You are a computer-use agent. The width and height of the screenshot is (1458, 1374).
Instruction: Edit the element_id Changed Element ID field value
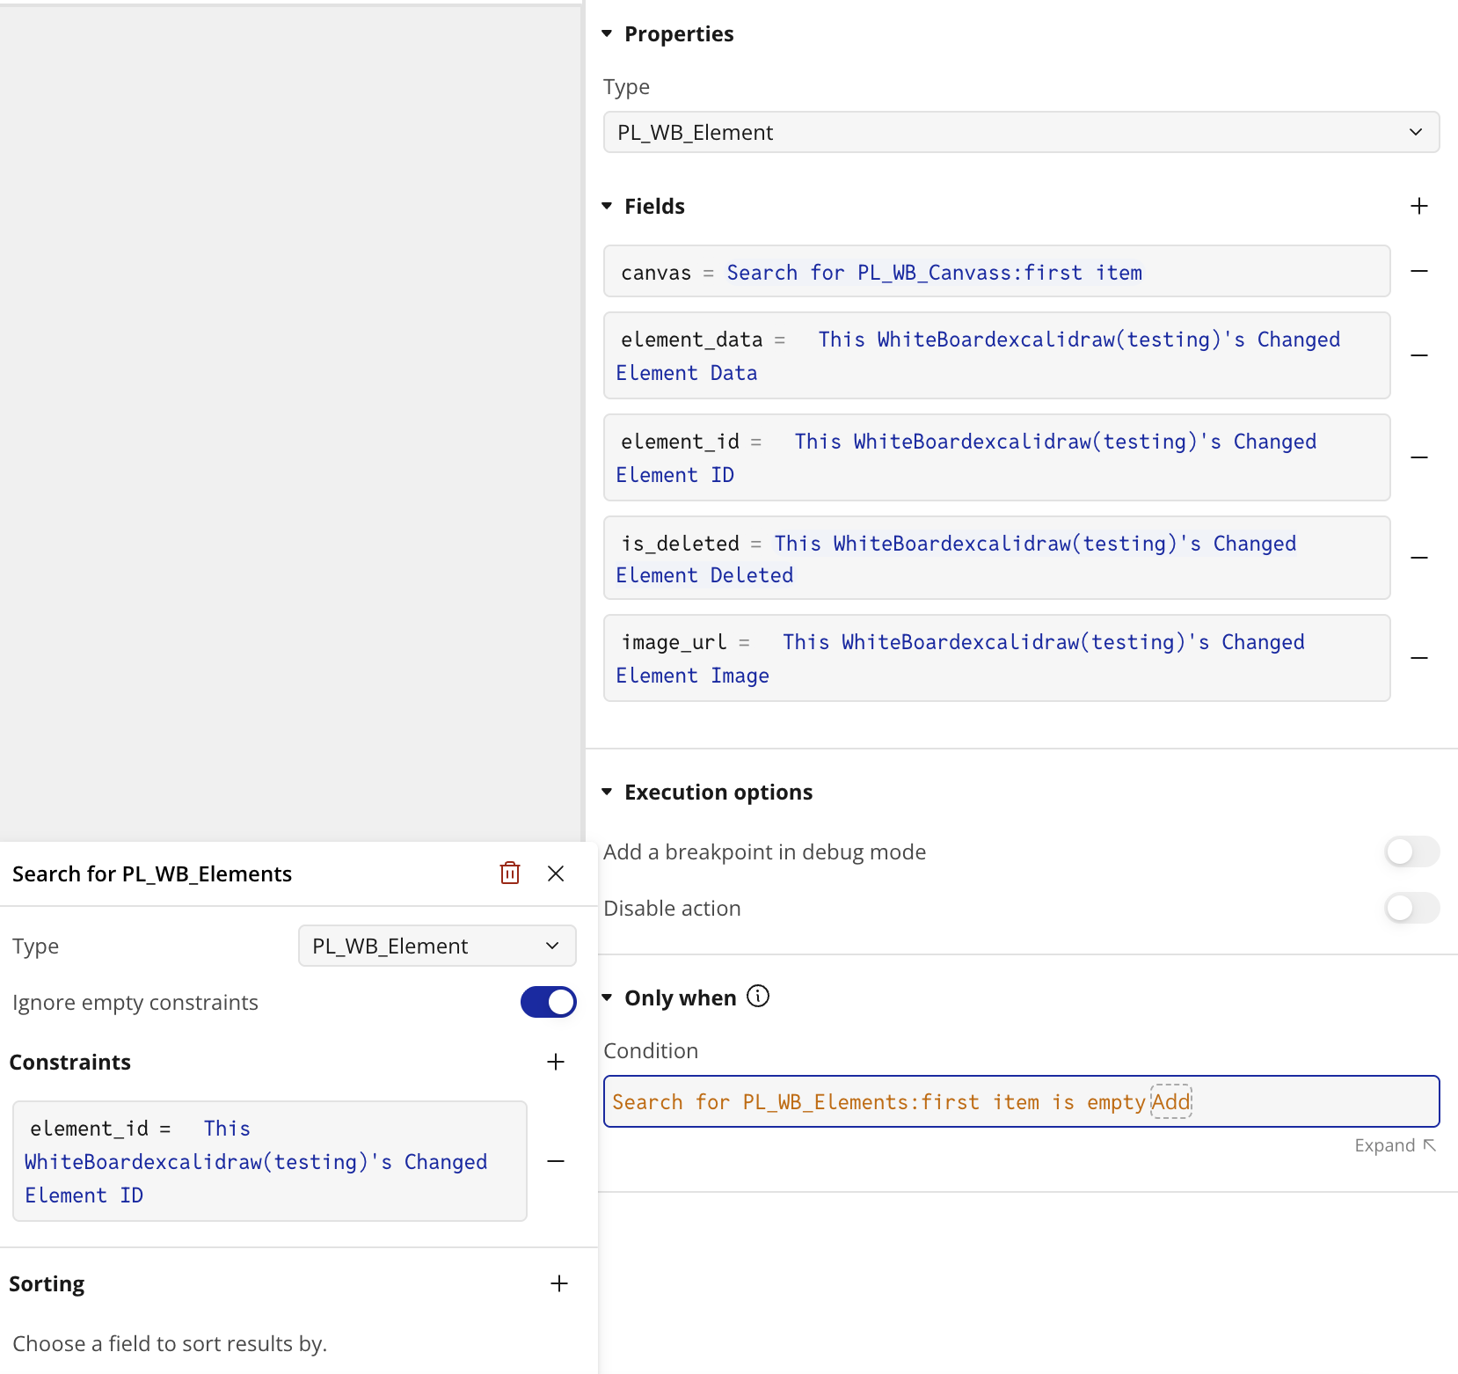[x=966, y=458]
